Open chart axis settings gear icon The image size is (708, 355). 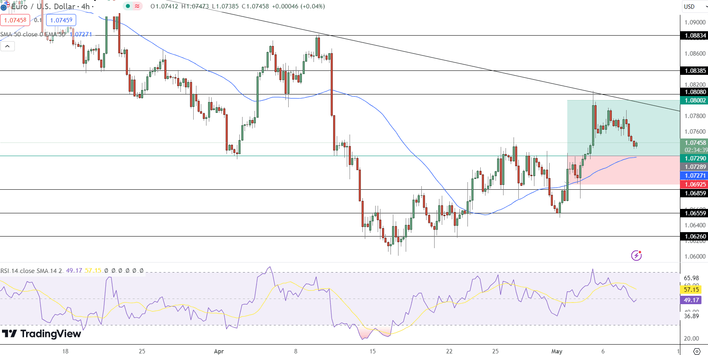(x=697, y=351)
